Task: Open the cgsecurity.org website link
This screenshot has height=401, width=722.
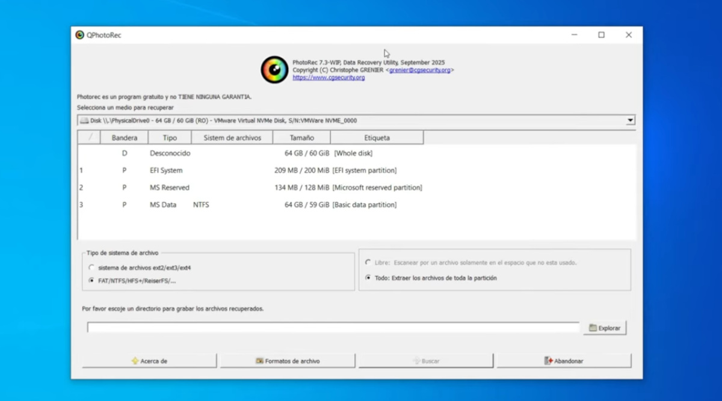Action: [329, 78]
